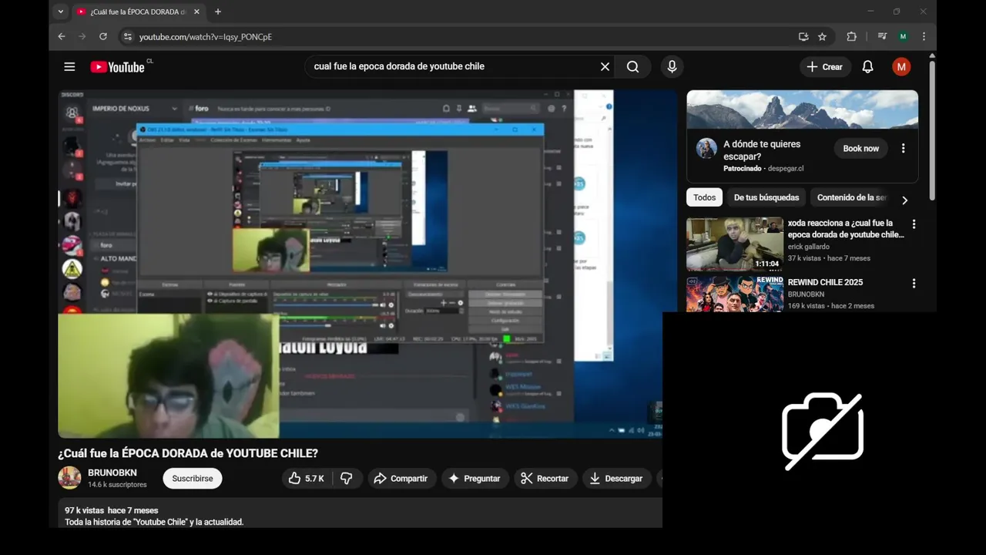Install app icon in address bar
The height and width of the screenshot is (555, 986).
tap(803, 36)
